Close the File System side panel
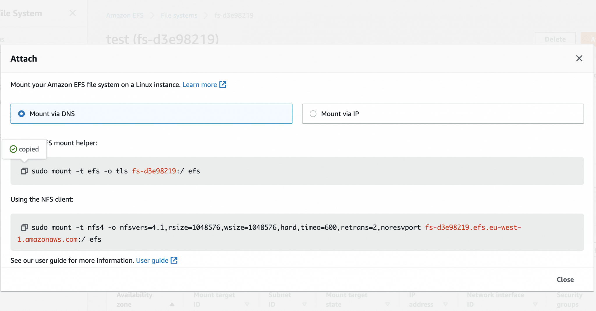Viewport: 596px width, 311px height. coord(73,13)
